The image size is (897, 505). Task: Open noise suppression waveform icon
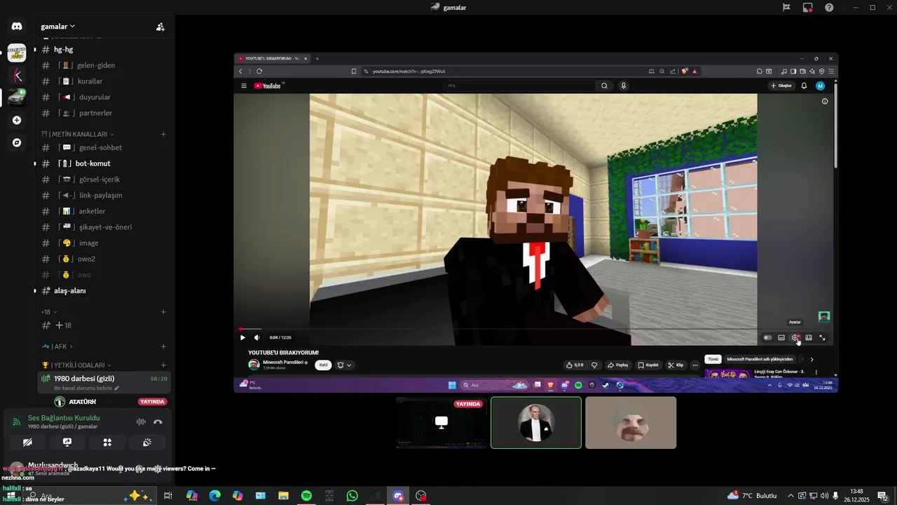click(141, 422)
